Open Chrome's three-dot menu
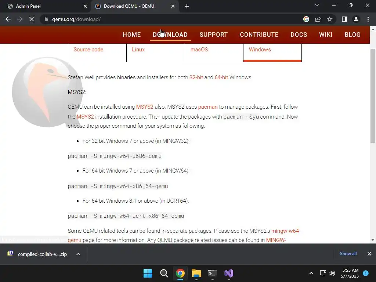The height and width of the screenshot is (282, 376). click(368, 19)
